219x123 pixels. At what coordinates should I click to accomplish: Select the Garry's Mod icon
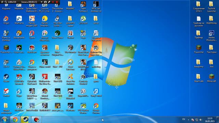coord(96,93)
